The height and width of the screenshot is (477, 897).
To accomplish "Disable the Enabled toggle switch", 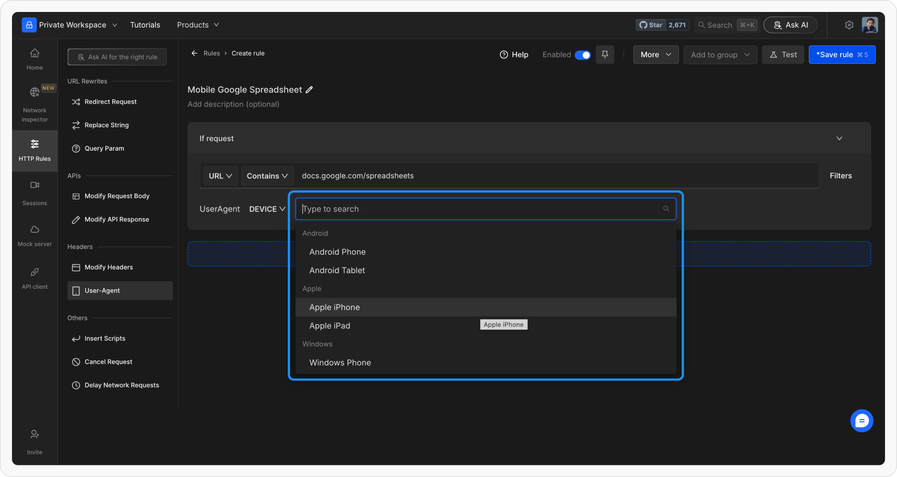I will [x=582, y=55].
